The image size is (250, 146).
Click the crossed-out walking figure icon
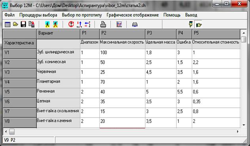point(55,24)
